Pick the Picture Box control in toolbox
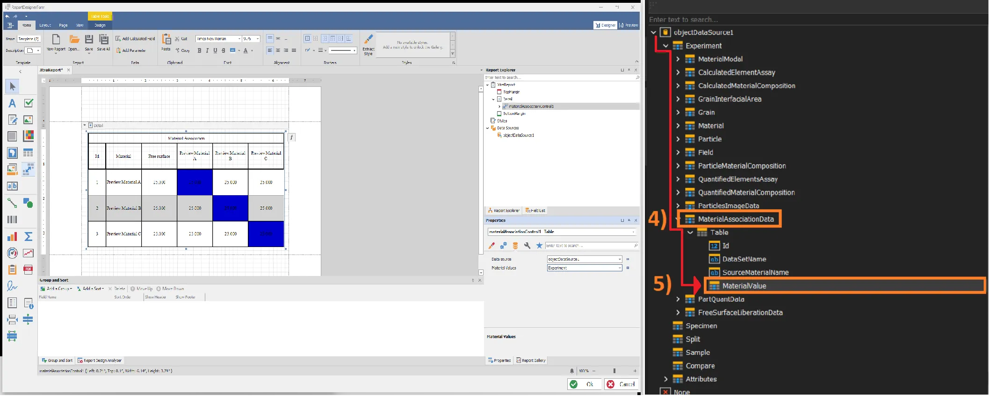Screen dimensions: 990x396 [29, 120]
